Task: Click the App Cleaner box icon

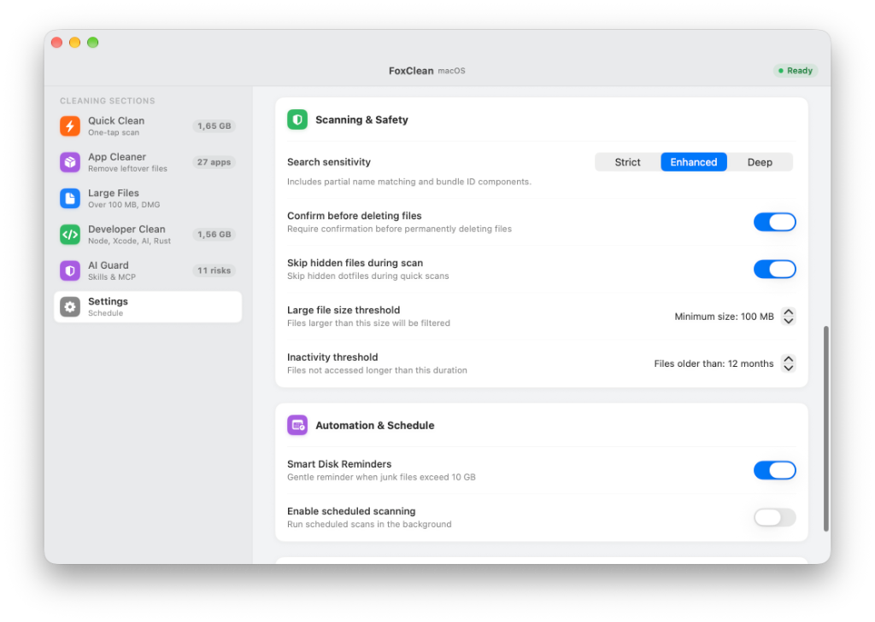Action: coord(70,162)
